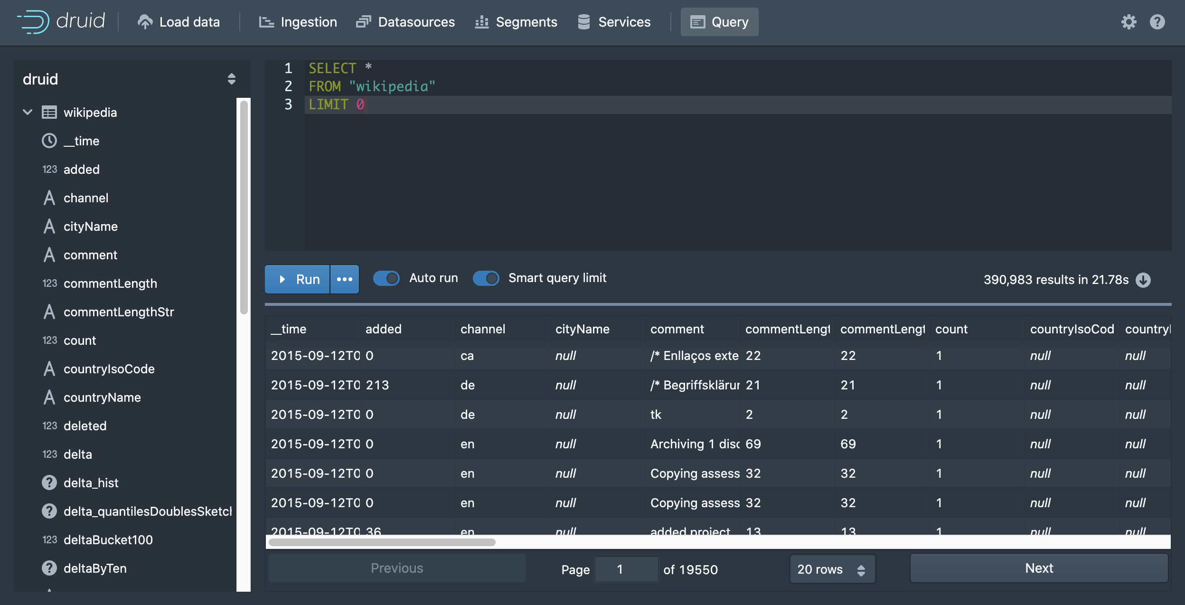This screenshot has width=1185, height=605.
Task: Open the Run button extra options menu
Action: pyautogui.click(x=344, y=279)
